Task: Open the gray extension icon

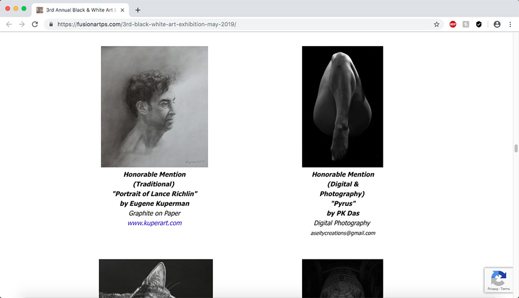Action: click(x=466, y=24)
